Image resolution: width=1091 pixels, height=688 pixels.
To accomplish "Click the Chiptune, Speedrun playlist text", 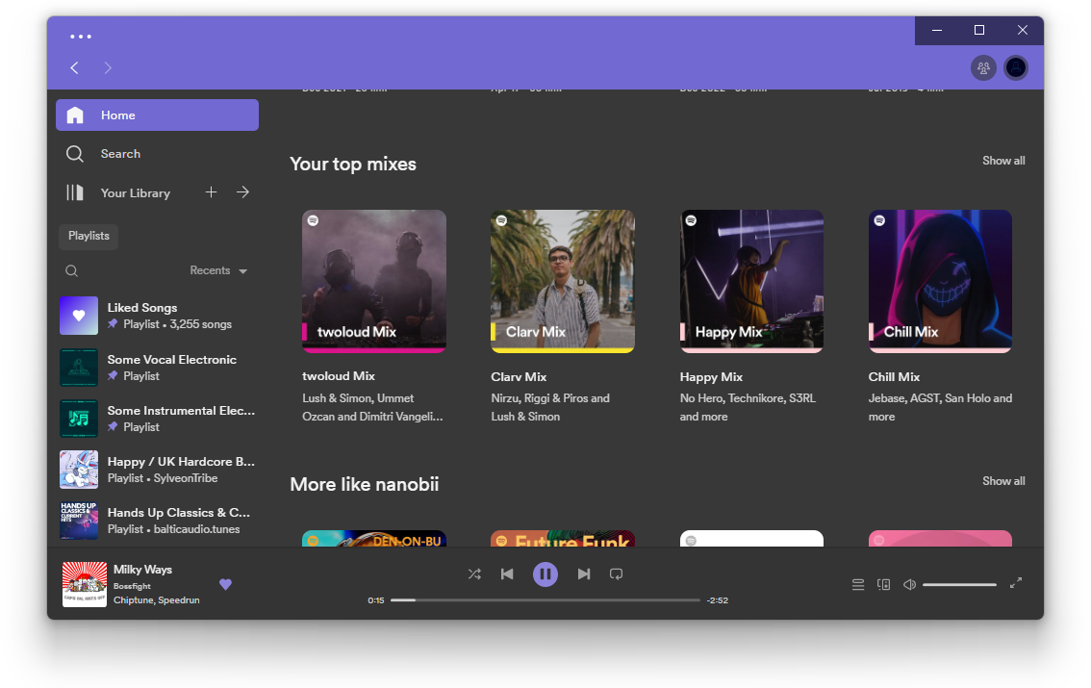I will tap(157, 600).
